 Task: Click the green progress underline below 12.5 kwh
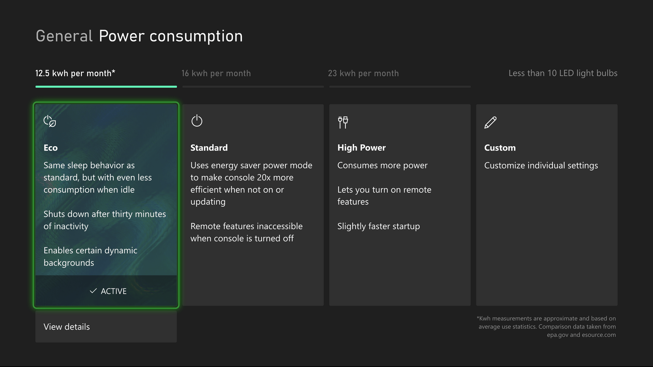[x=106, y=87]
